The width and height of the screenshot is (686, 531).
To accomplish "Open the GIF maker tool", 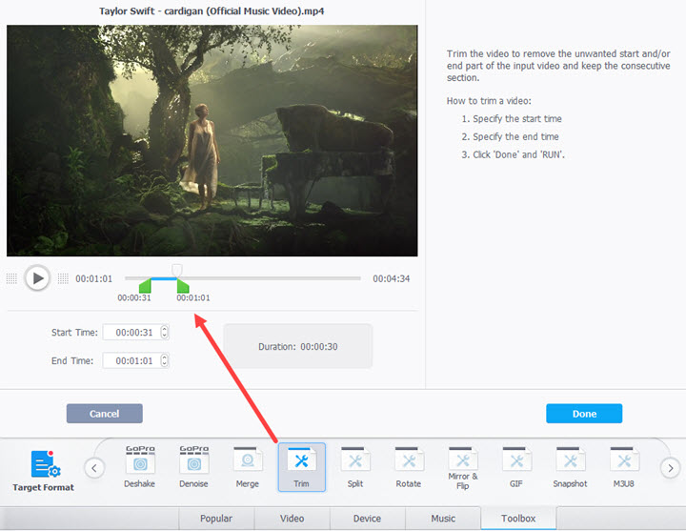I will click(516, 466).
